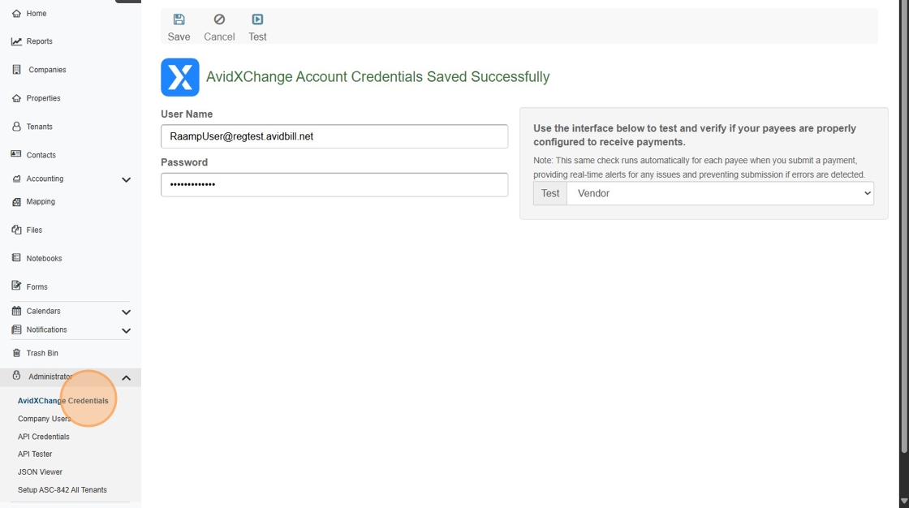Select API Tester menu item
The image size is (909, 508).
click(35, 454)
